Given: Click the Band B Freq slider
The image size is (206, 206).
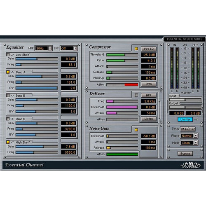Looking at the screenshot, I should [37, 105].
